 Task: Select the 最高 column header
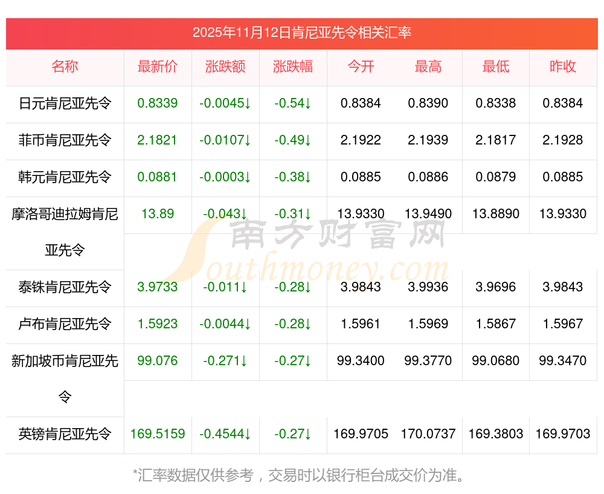[428, 67]
